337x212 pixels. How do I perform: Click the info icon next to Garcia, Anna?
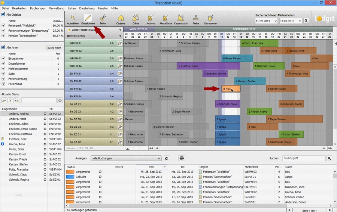click(x=3, y=144)
